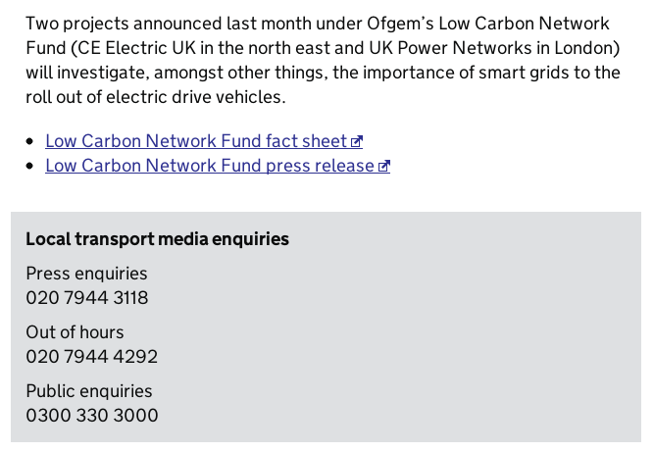Click the bullet before the fact sheet link

point(29,142)
